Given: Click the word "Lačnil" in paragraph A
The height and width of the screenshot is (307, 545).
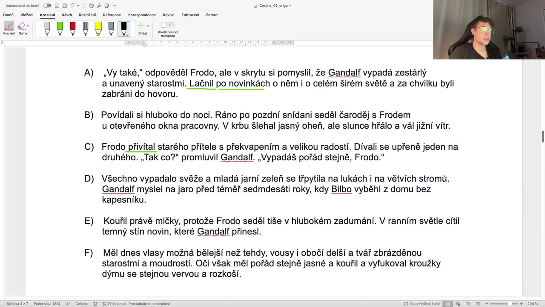Looking at the screenshot, I should pos(201,83).
